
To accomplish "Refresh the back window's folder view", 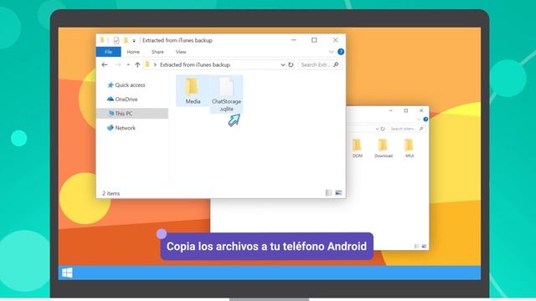I will click(x=383, y=129).
